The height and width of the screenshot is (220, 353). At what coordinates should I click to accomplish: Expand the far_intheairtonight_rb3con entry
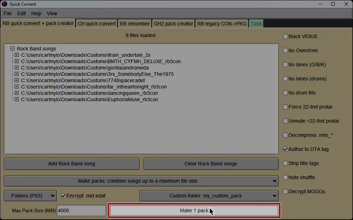pos(17,87)
